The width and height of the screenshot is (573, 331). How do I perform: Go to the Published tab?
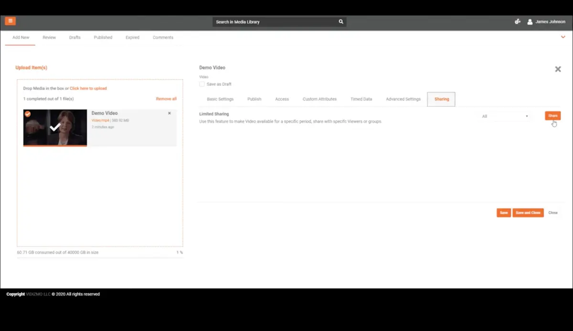point(103,37)
